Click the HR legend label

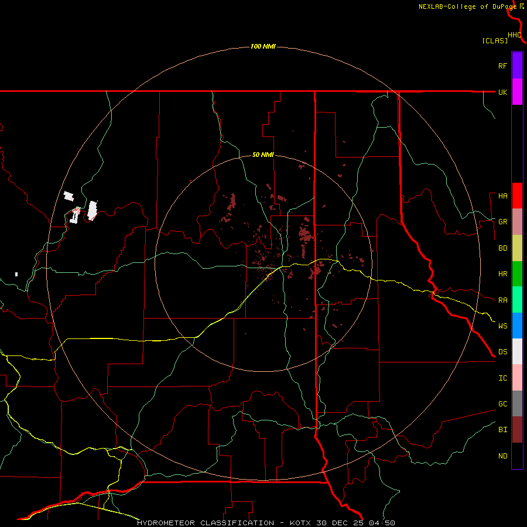pos(502,274)
